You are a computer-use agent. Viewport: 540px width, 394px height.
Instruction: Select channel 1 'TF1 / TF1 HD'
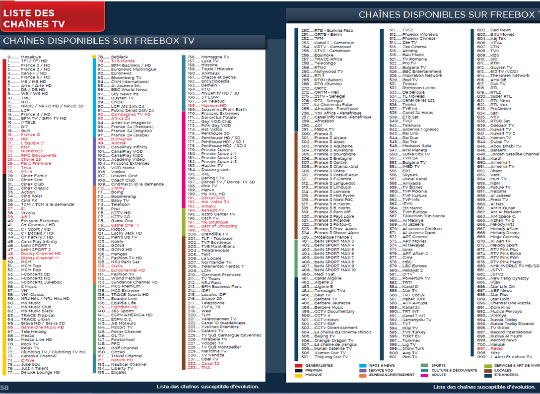pyautogui.click(x=28, y=61)
